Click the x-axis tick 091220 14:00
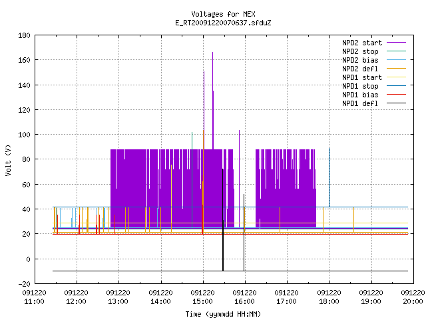Screen dimensions: 426x320 coord(160,297)
